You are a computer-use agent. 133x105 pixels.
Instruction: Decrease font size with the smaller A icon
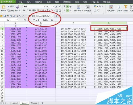(60, 7)
